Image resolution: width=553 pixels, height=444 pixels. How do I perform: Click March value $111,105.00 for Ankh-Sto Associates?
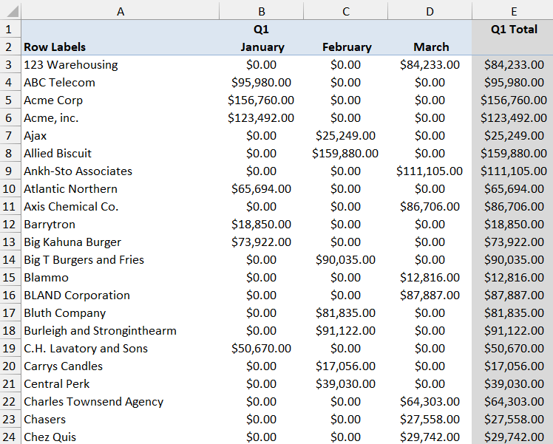click(x=430, y=171)
